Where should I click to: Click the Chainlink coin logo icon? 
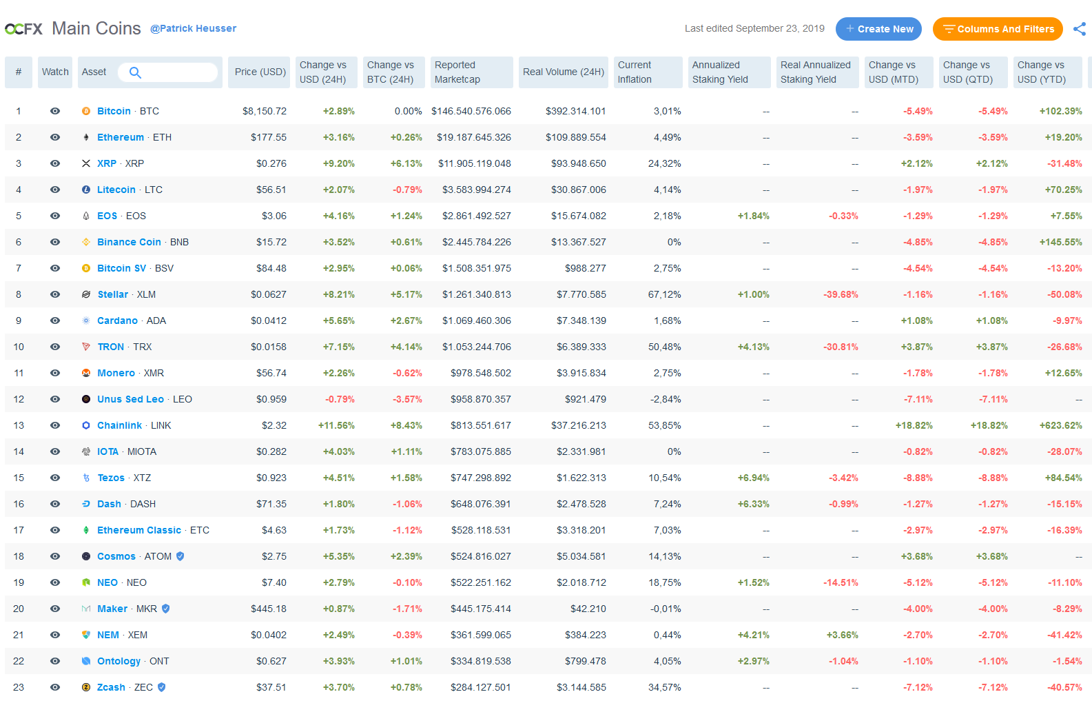tap(86, 425)
